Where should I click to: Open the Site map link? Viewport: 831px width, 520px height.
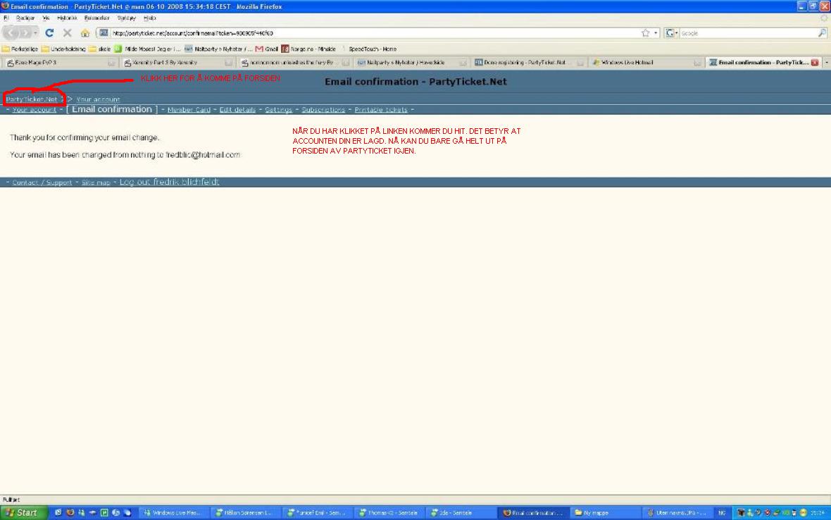point(96,182)
